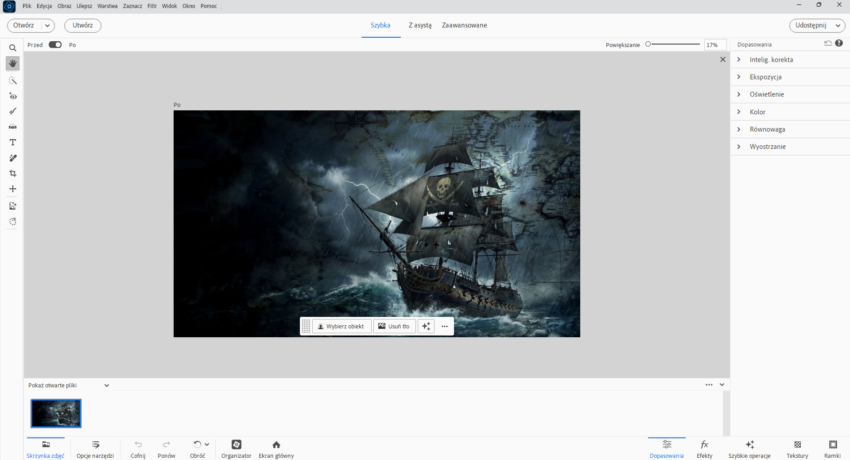Activate the Red Eye removal tool
The height and width of the screenshot is (460, 850).
[13, 96]
